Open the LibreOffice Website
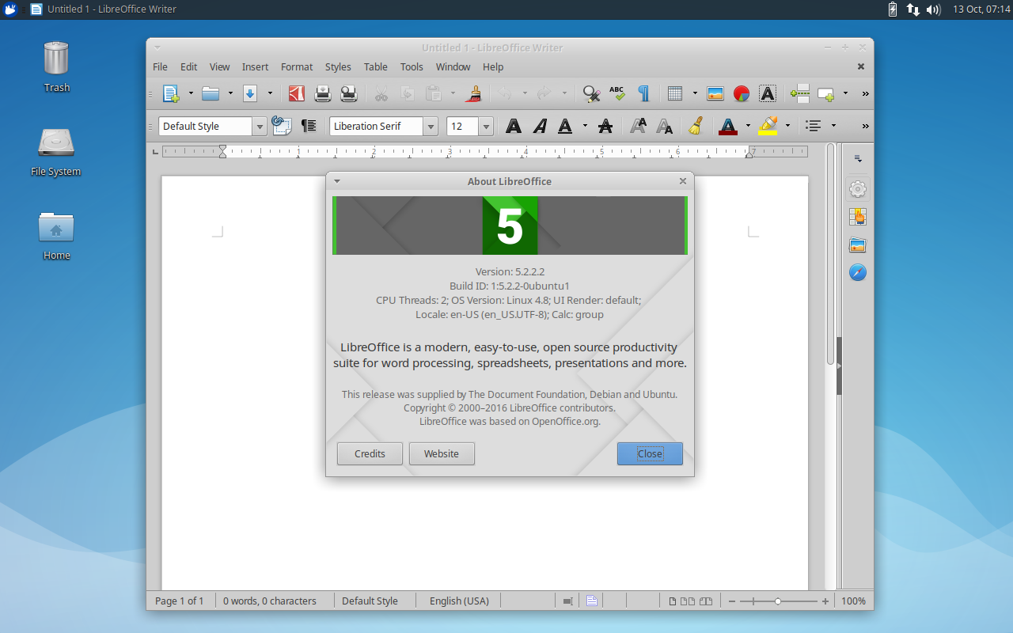The image size is (1013, 633). point(442,453)
